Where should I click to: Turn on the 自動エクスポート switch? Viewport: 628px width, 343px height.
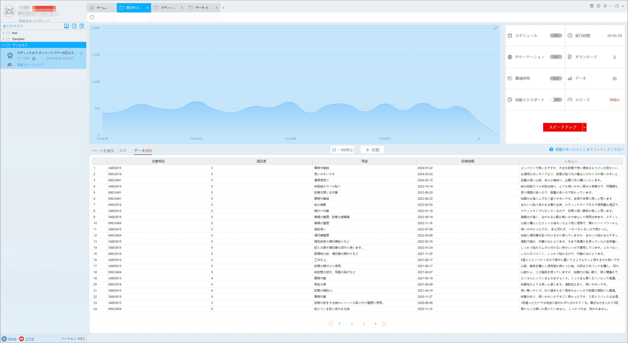(x=556, y=99)
